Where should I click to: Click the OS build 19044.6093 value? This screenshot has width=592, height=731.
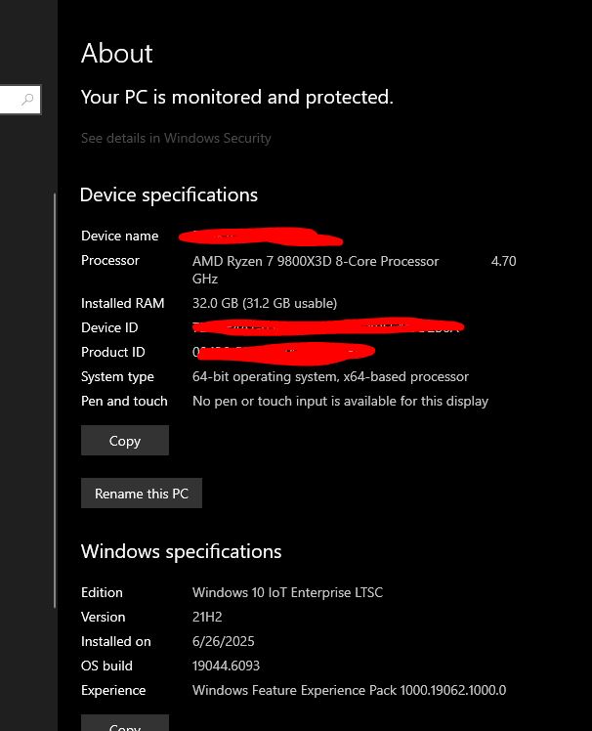tap(227, 666)
